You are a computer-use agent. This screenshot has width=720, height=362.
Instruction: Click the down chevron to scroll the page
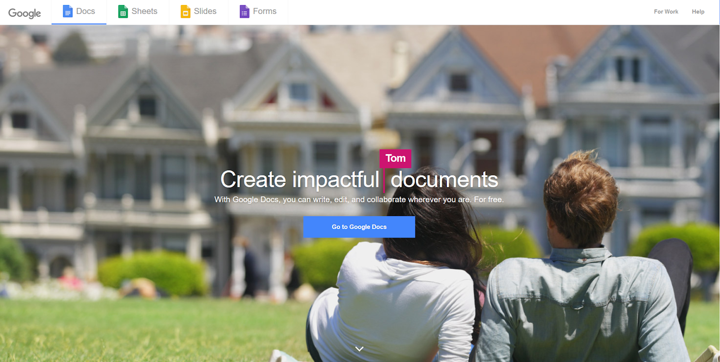[x=359, y=349]
